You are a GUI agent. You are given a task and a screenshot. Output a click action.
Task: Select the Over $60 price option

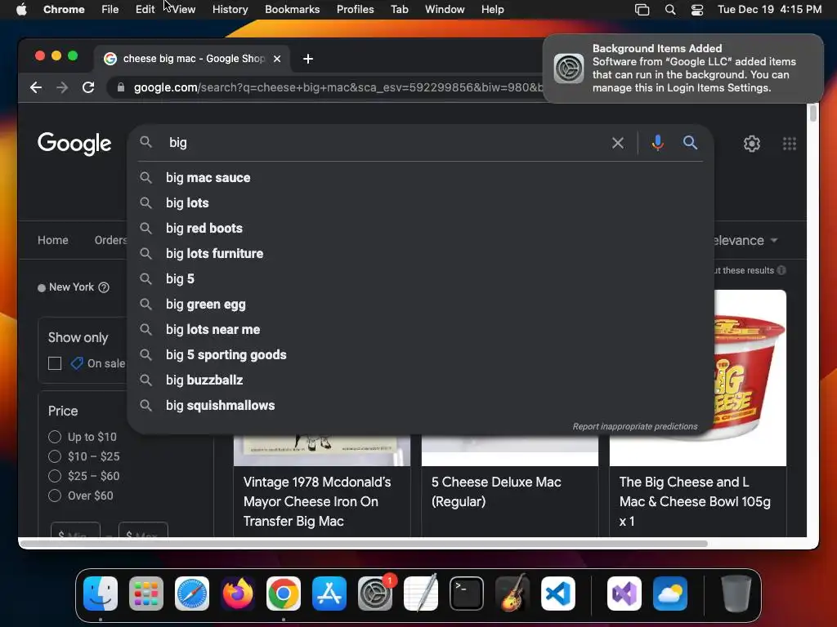[55, 496]
